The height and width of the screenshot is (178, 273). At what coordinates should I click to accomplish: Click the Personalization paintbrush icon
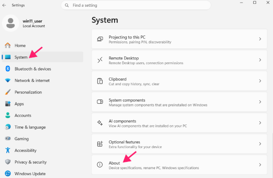8,92
